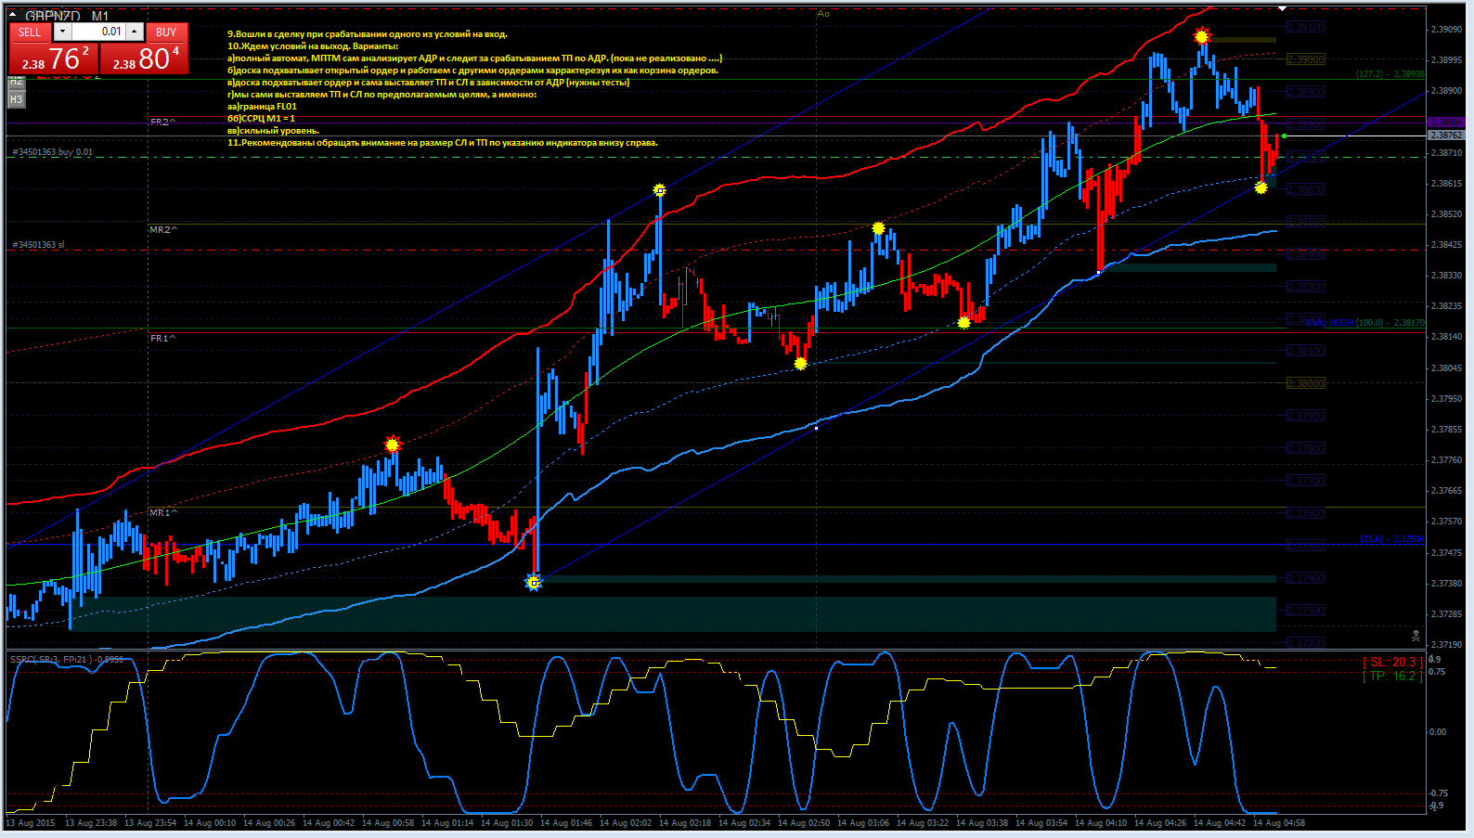Select the yellow star marker at 01:46 peak
1474x838 pixels.
[659, 190]
